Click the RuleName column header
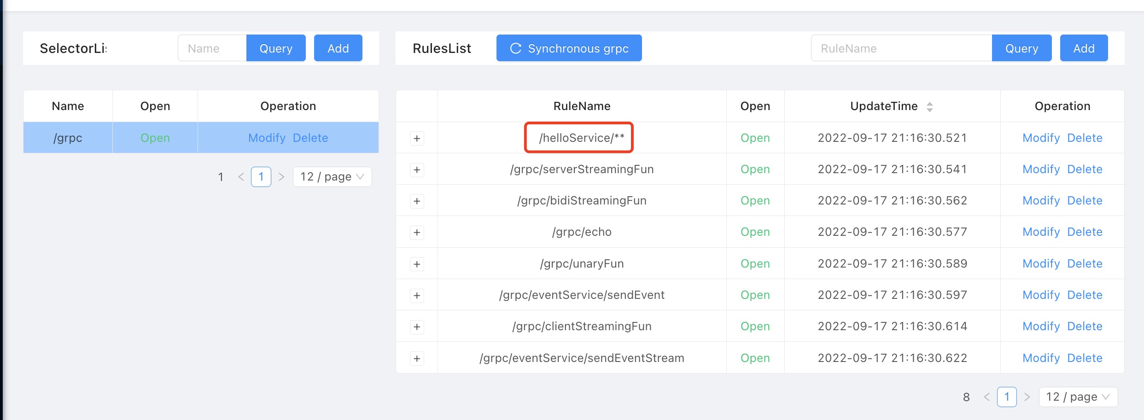 coord(582,106)
